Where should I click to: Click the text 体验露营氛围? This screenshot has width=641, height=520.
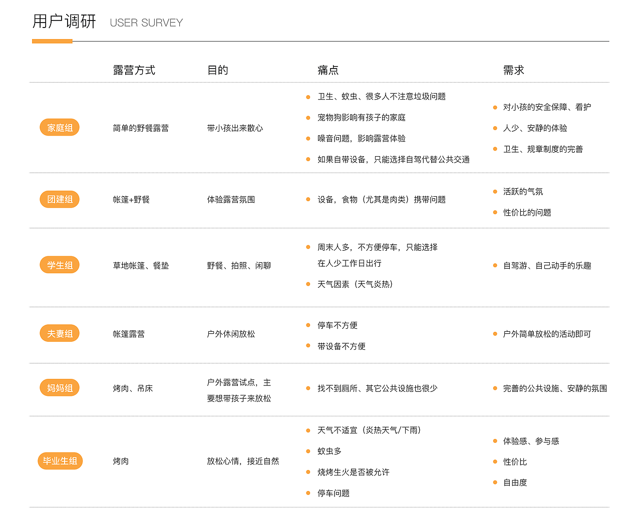[231, 200]
